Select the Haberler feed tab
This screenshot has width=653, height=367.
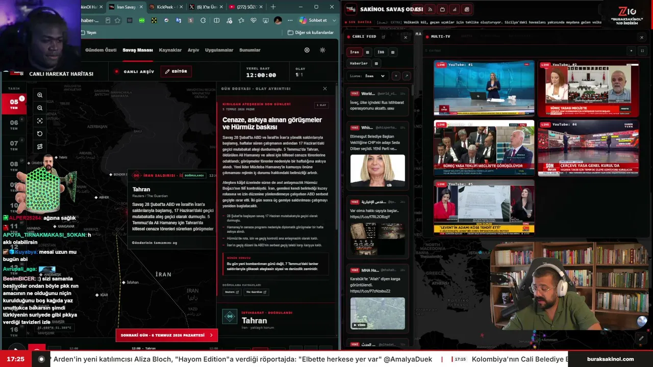coord(359,63)
